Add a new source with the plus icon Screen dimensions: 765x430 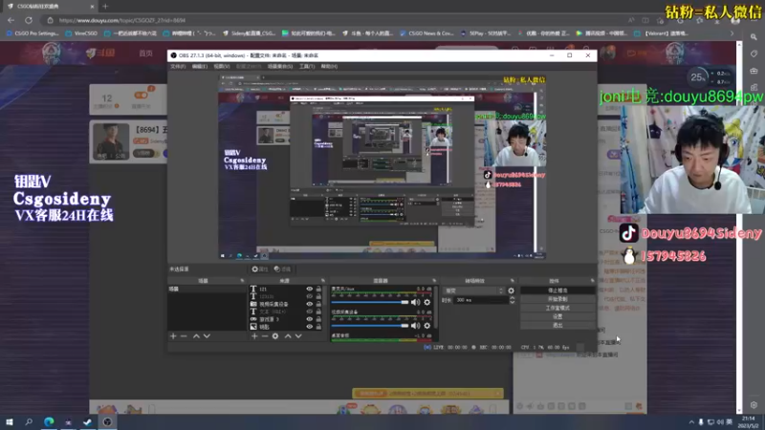point(254,336)
